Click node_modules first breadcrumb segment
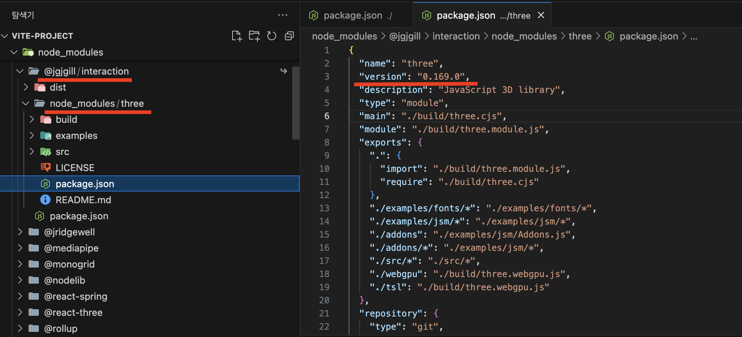Image resolution: width=742 pixels, height=337 pixels. click(x=344, y=36)
